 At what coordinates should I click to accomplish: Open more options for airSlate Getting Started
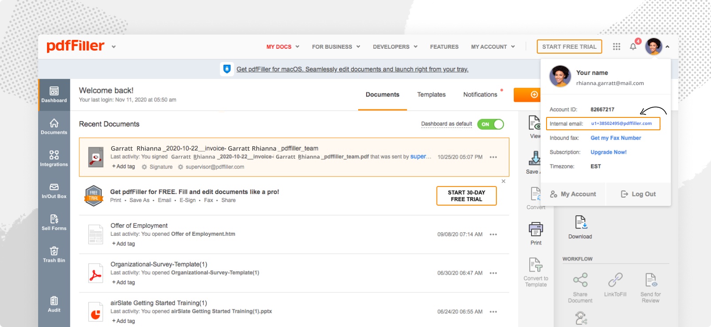click(x=493, y=312)
